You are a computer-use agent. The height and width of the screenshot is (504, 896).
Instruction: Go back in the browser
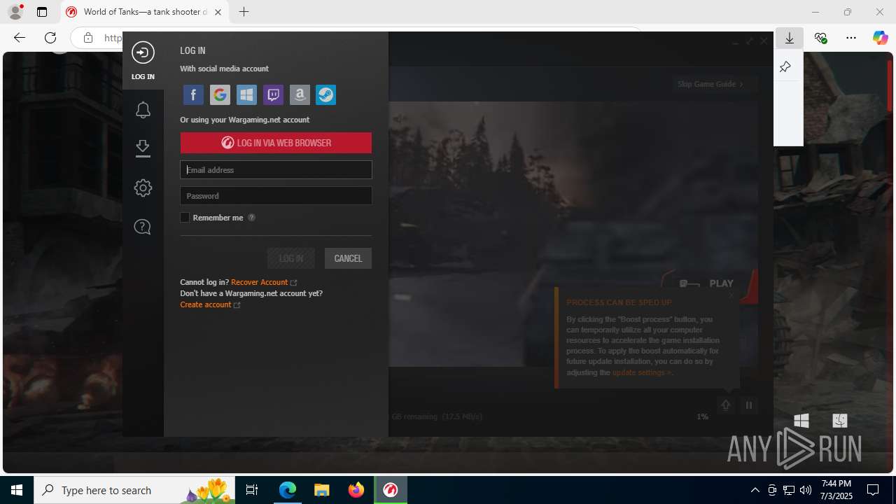[20, 38]
